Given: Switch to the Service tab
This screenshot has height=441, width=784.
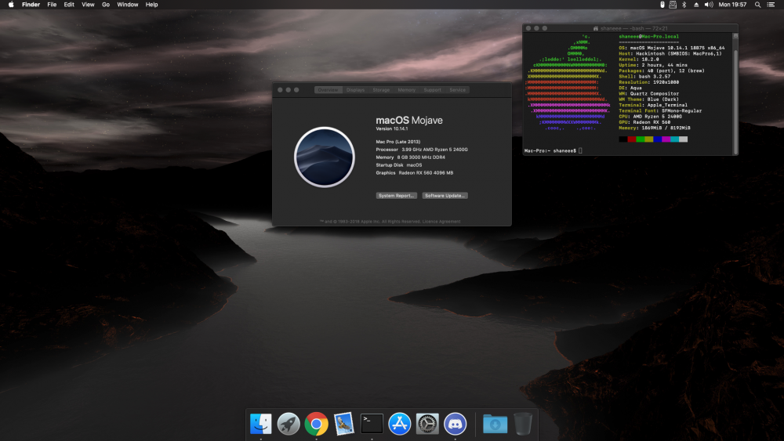Looking at the screenshot, I should [458, 90].
